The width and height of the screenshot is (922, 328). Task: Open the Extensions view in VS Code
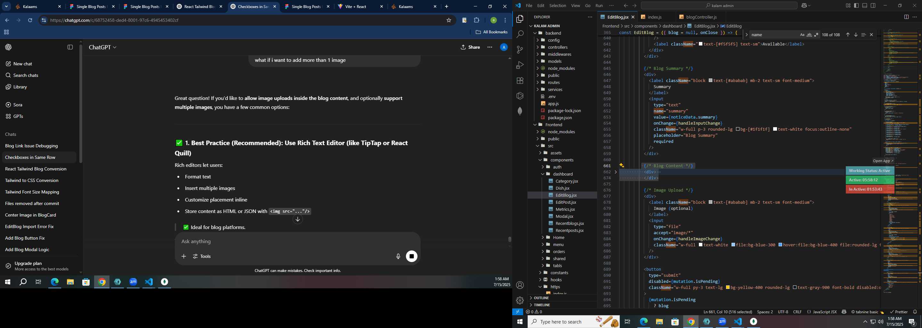tap(520, 81)
